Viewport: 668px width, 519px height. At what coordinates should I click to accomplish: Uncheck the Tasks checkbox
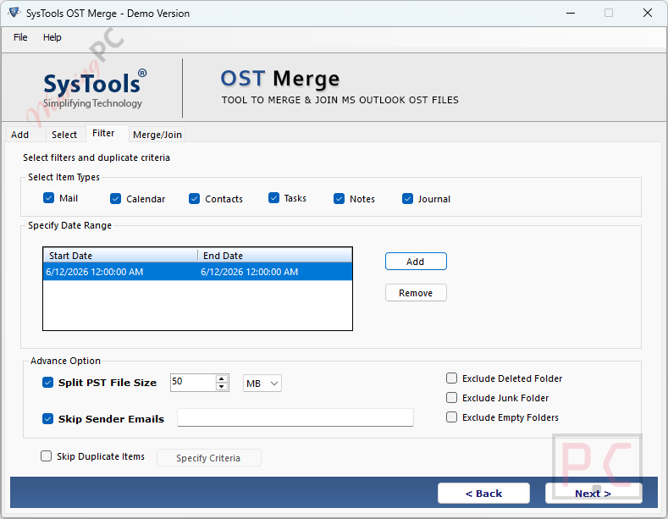click(x=273, y=198)
